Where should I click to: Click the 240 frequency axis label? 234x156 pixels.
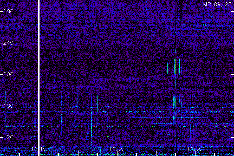click(8, 43)
